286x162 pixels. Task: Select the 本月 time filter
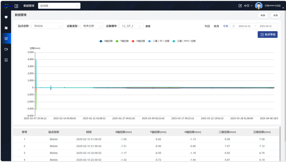(x=216, y=26)
